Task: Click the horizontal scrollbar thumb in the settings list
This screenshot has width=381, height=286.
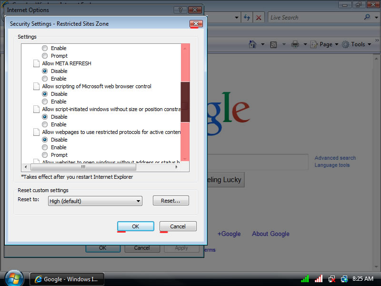Action: 83,167
